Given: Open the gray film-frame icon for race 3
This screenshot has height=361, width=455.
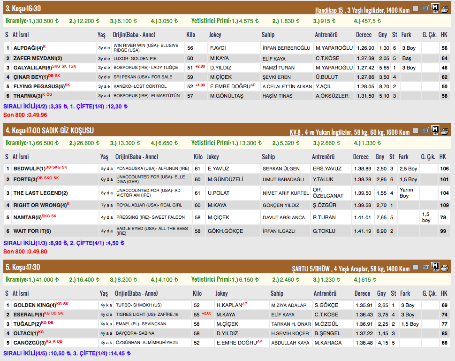Looking at the screenshot, I should (x=415, y=8).
